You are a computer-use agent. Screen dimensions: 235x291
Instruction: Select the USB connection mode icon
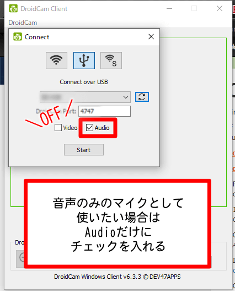pos(84,60)
